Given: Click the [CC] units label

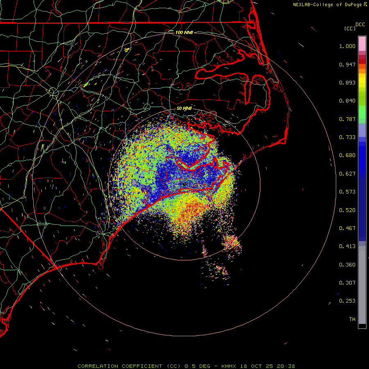Looking at the screenshot, I should [x=350, y=28].
